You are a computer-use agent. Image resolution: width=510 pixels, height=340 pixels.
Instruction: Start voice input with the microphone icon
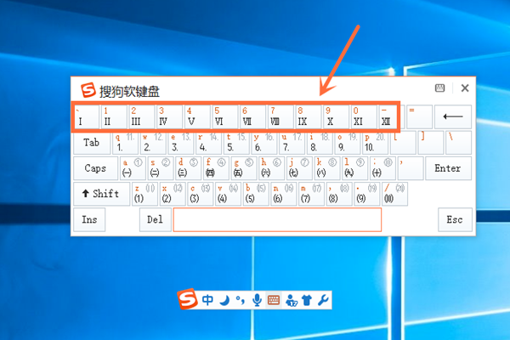[x=257, y=300]
